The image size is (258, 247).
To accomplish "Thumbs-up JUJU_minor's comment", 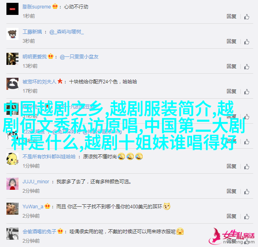I will (x=246, y=191).
